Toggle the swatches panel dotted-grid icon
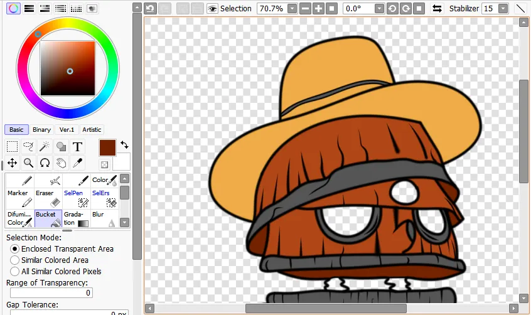This screenshot has width=531, height=315. pos(76,8)
